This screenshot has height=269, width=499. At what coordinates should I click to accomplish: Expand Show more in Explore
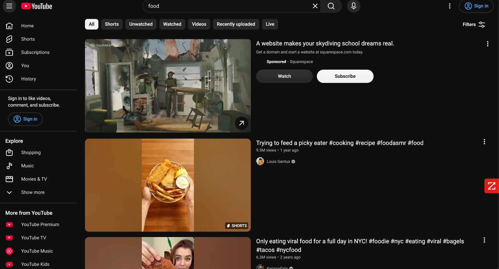[38, 192]
